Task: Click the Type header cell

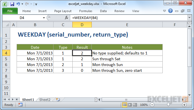Action: 63,47
